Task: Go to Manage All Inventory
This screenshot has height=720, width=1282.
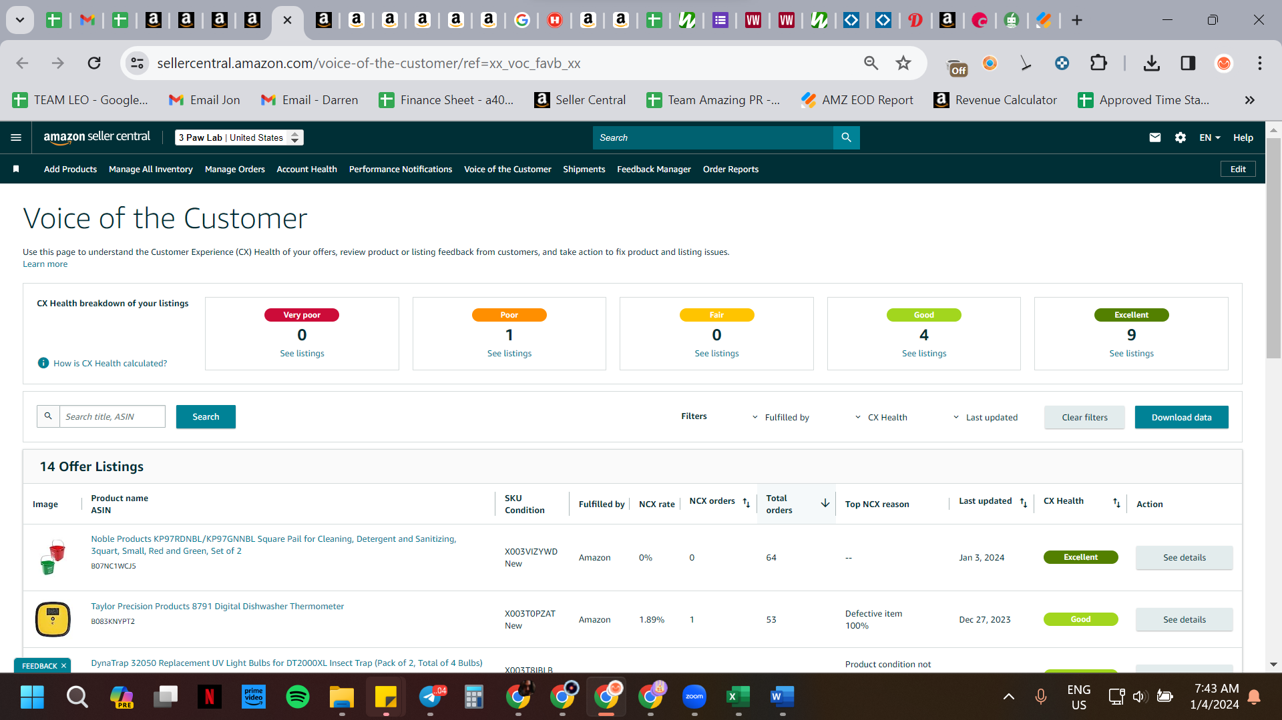Action: point(151,169)
